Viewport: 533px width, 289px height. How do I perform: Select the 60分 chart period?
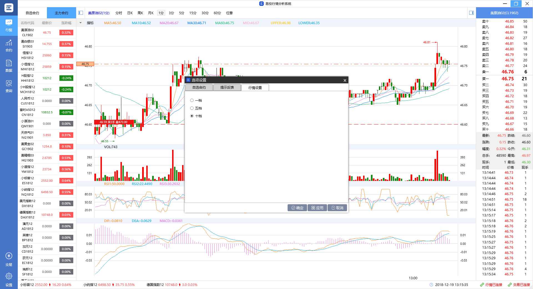[x=217, y=13]
